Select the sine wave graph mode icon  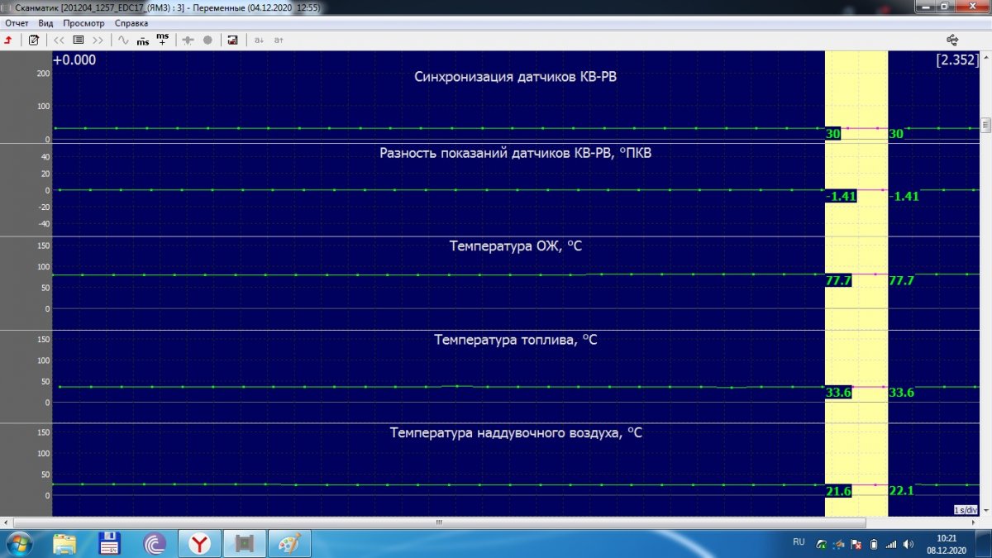123,40
